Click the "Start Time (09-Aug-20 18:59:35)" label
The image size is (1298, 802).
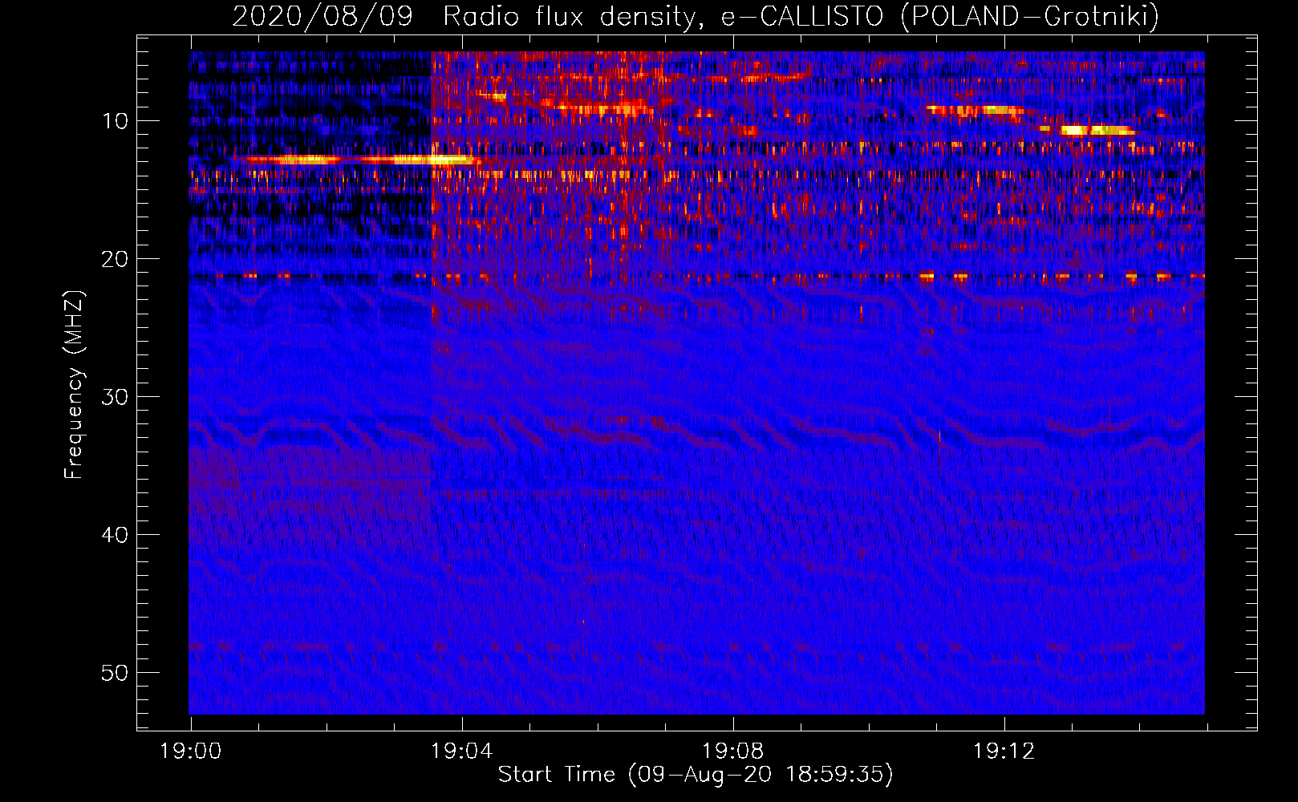[x=696, y=775]
